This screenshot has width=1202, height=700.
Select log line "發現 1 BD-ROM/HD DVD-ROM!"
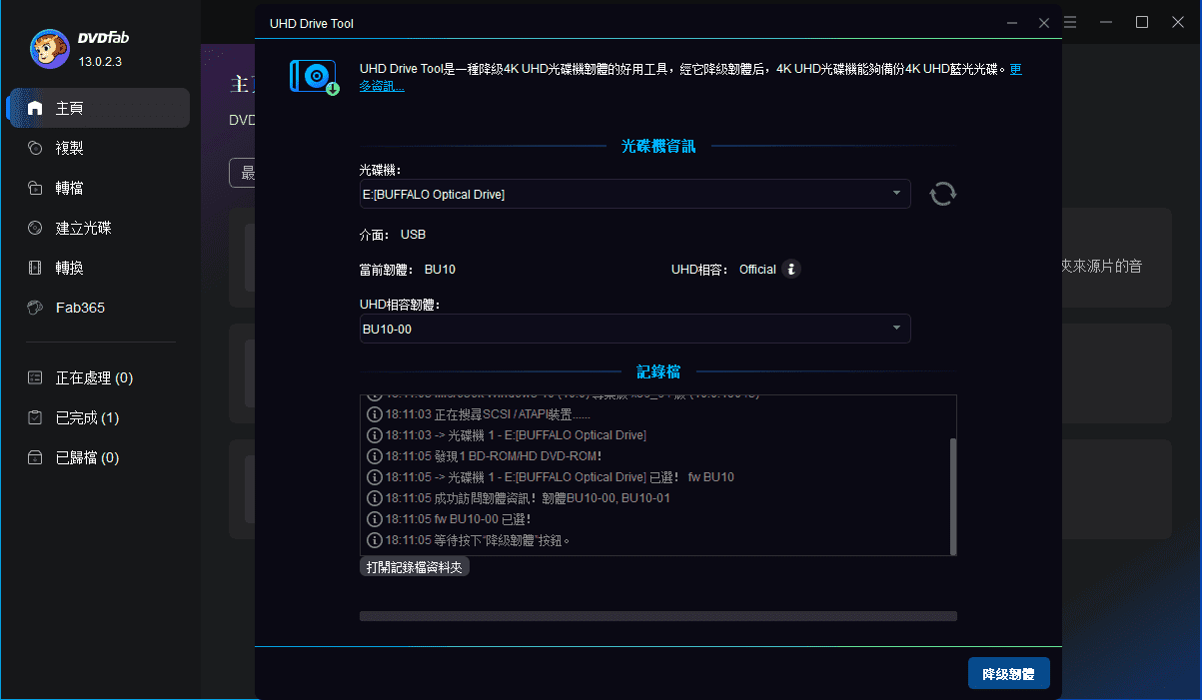(485, 456)
